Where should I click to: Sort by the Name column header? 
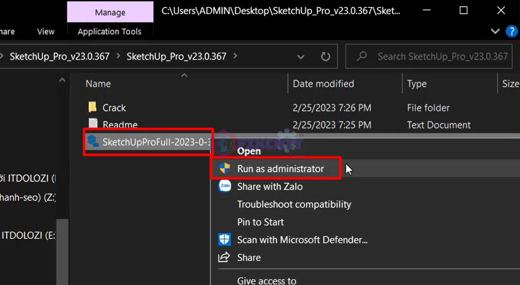98,84
